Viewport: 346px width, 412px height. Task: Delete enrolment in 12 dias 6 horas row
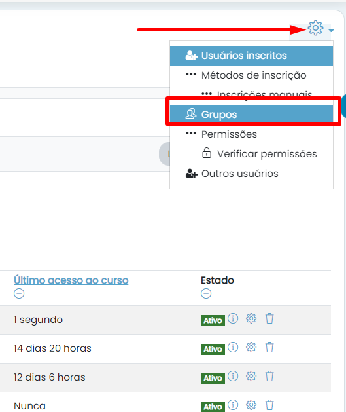tap(269, 376)
